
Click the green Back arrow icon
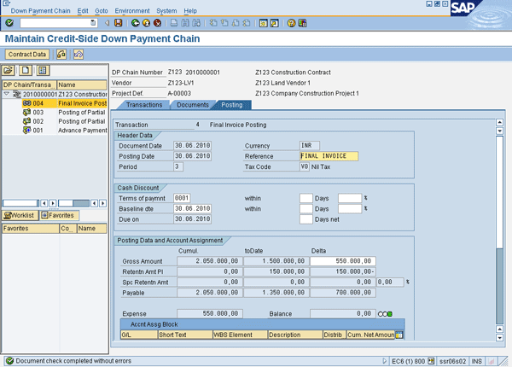coord(135,23)
